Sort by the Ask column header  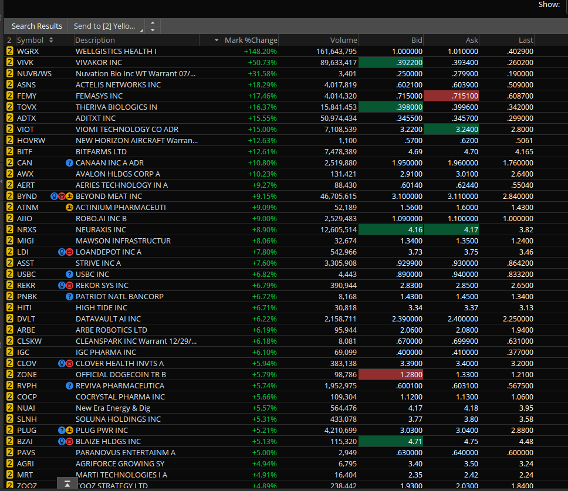click(472, 40)
